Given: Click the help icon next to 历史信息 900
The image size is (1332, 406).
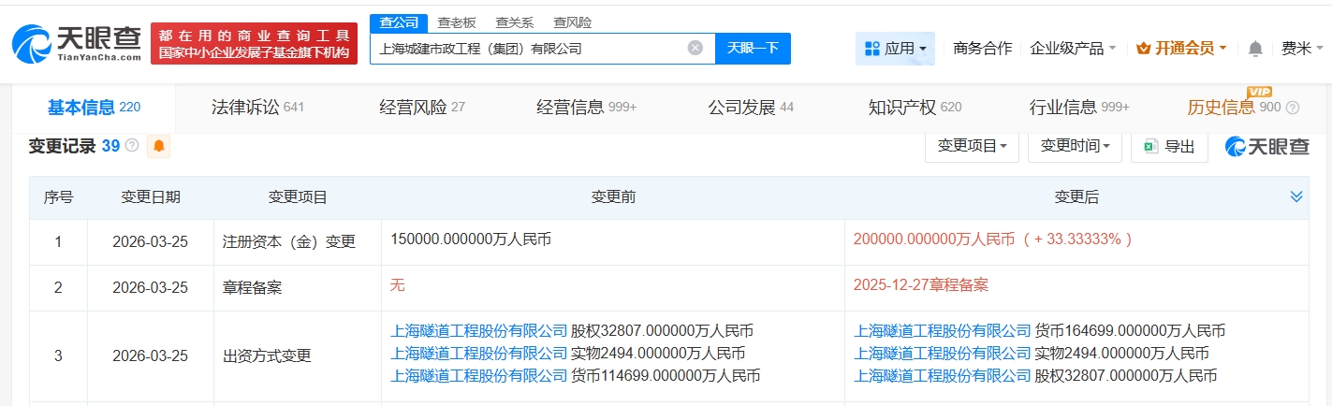Looking at the screenshot, I should click(1293, 108).
